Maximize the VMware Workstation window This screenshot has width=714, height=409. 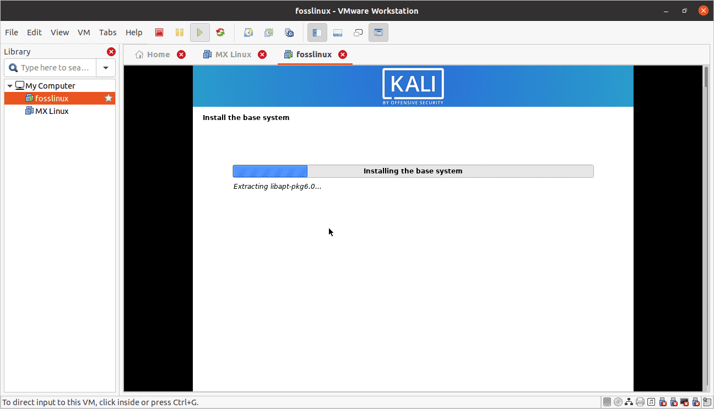click(x=685, y=10)
